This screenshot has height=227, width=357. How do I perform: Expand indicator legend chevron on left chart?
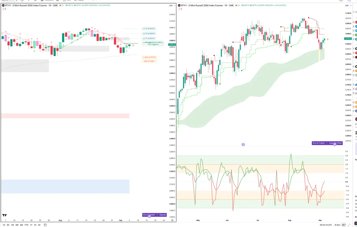pyautogui.click(x=4, y=9)
